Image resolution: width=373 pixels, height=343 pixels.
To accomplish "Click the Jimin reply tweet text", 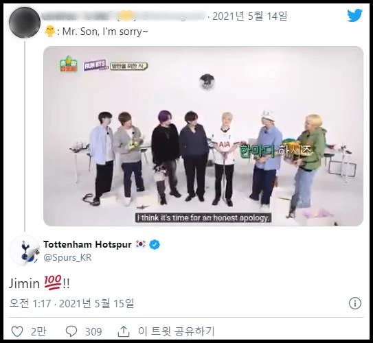I will (39, 283).
